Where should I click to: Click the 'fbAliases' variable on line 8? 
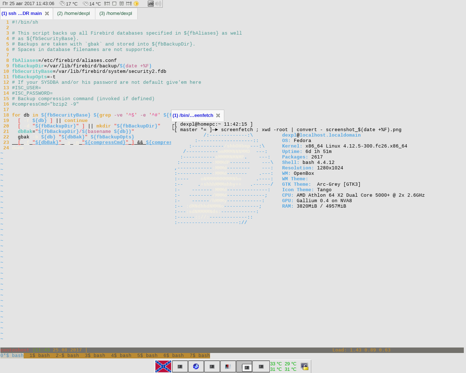25,60
